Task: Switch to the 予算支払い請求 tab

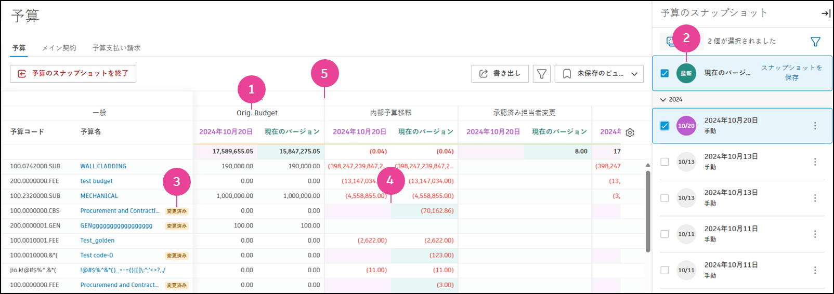Action: 116,48
